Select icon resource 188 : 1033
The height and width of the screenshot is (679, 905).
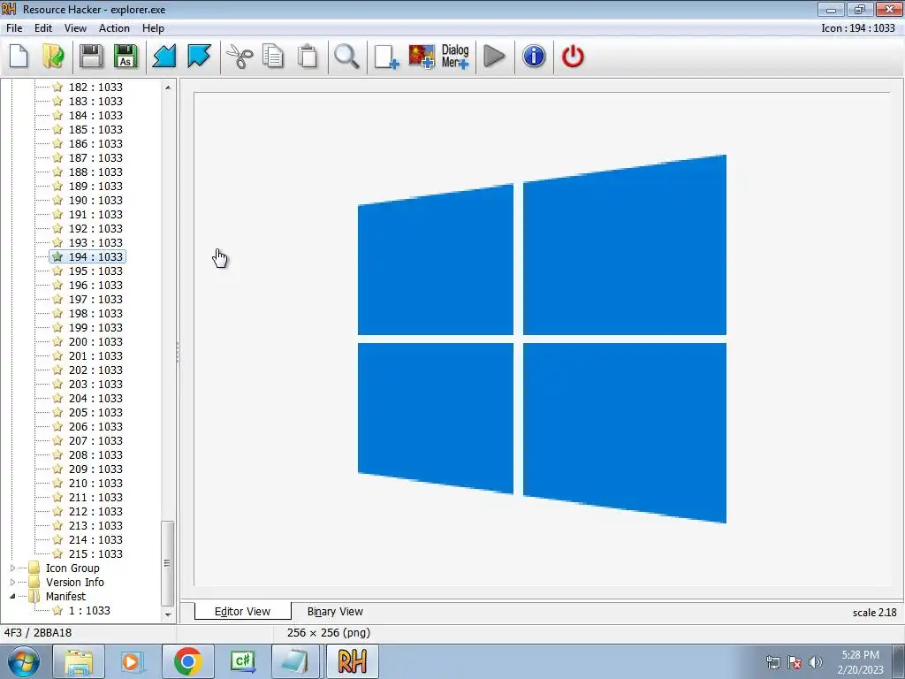(95, 172)
